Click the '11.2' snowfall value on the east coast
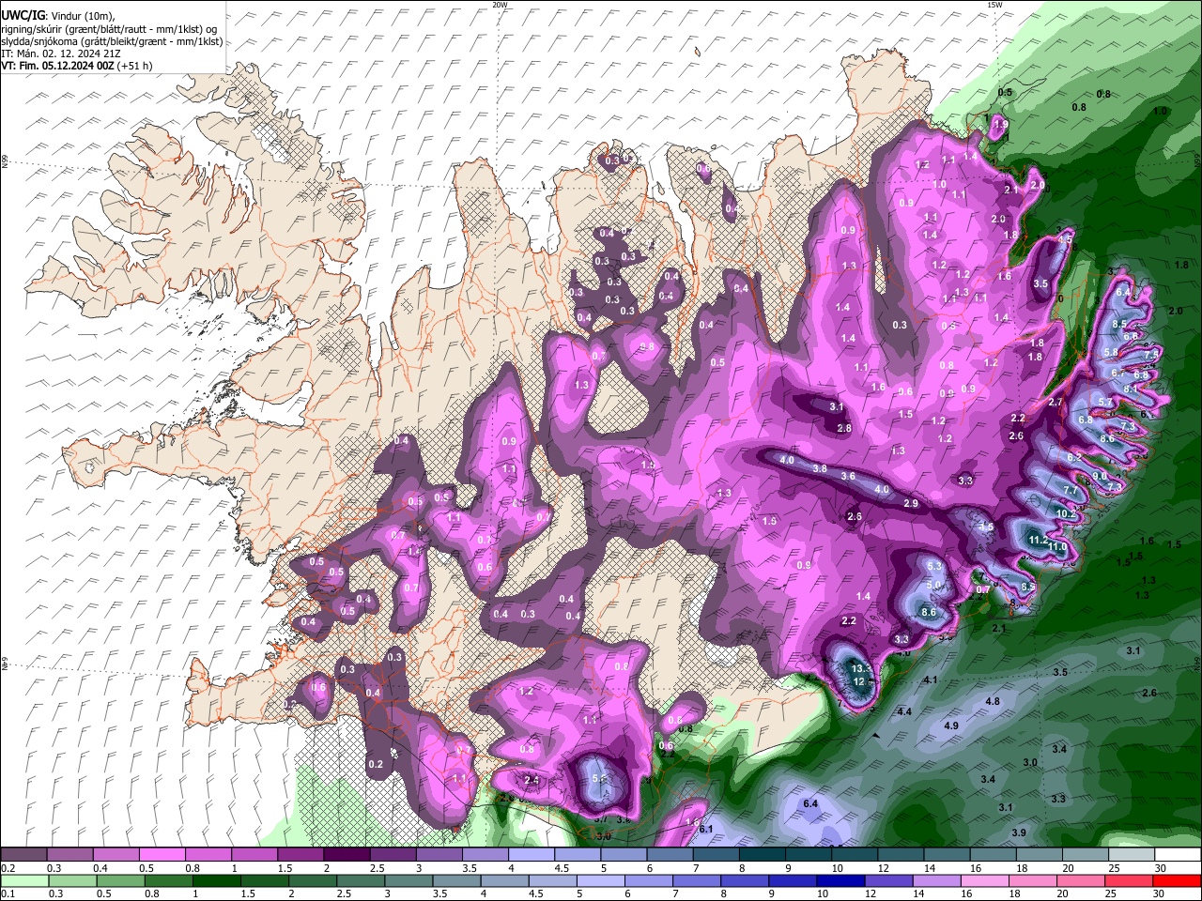The image size is (1202, 901). tap(1038, 541)
